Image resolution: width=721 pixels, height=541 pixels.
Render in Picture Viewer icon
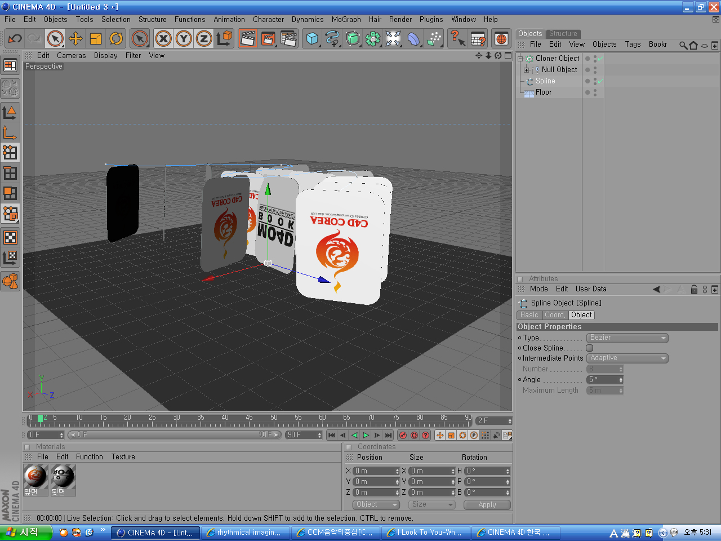(268, 39)
